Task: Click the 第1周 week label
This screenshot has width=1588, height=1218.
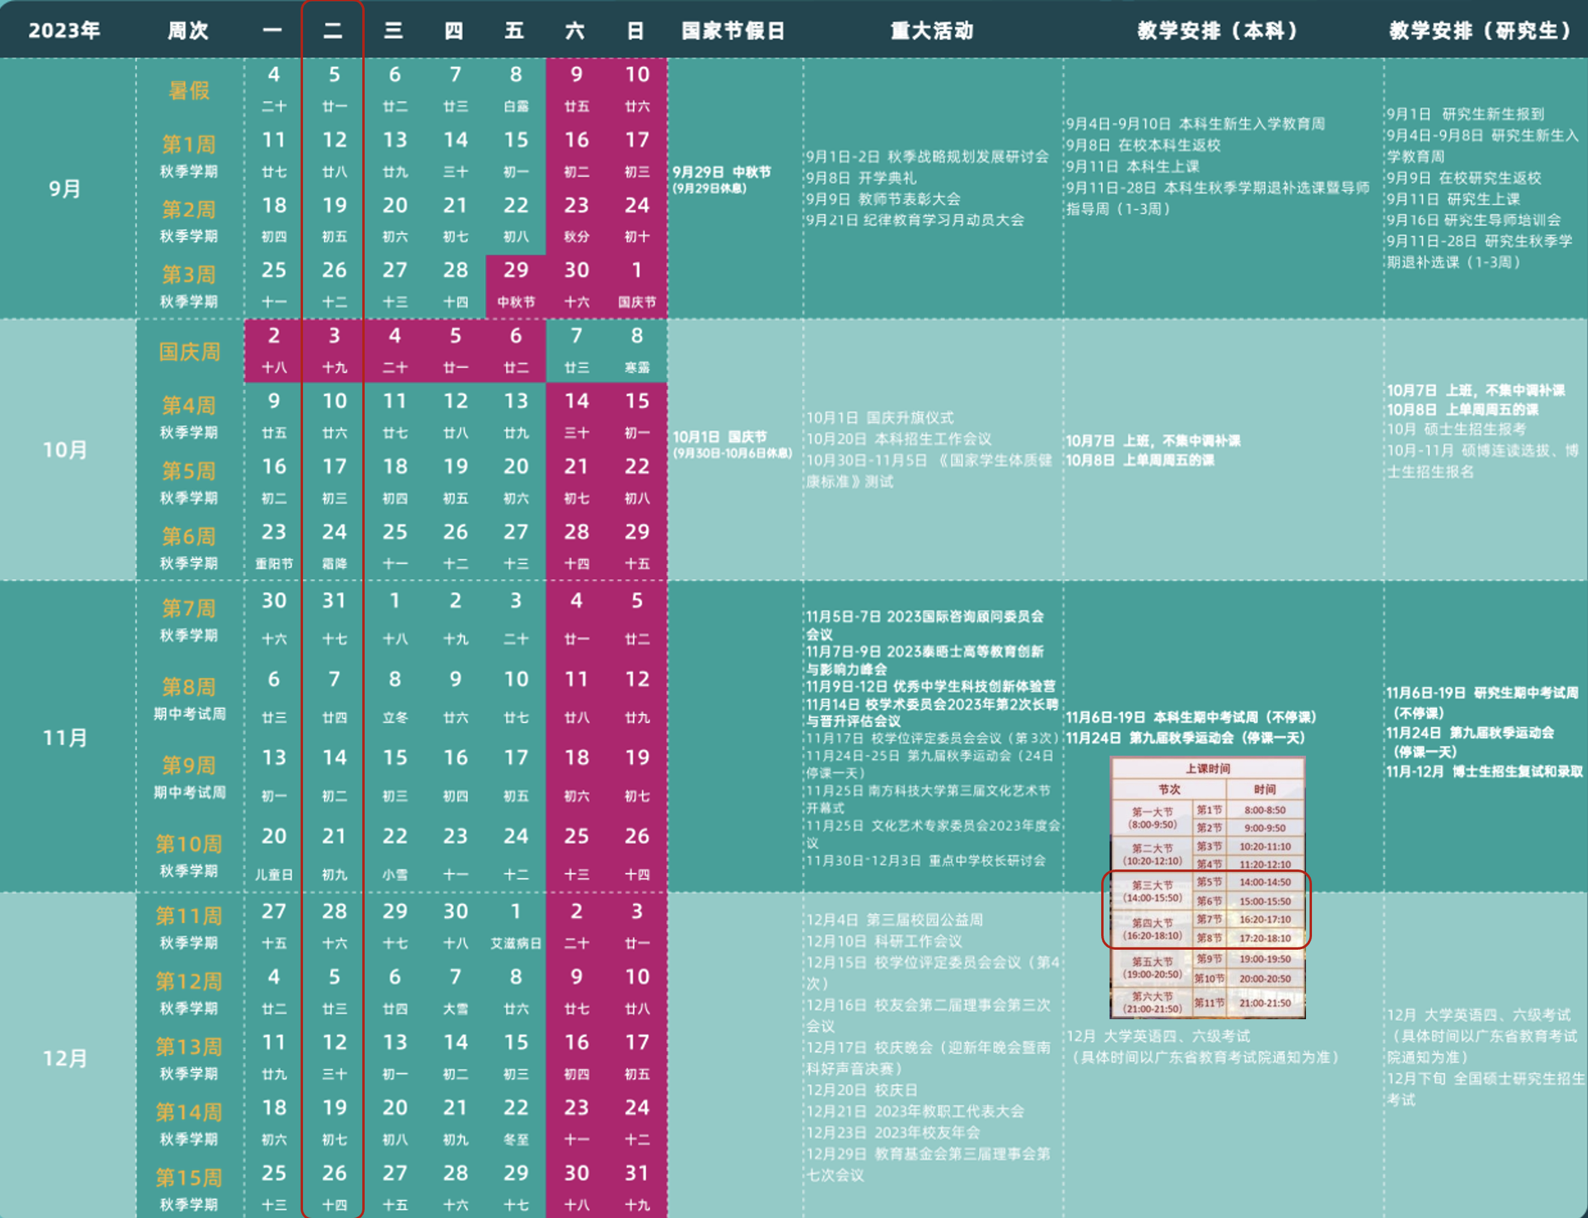Action: tap(189, 144)
